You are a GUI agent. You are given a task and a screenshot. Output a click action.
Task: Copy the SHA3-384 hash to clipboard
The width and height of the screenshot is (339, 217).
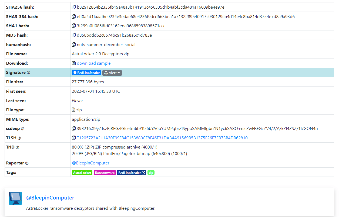pos(74,17)
